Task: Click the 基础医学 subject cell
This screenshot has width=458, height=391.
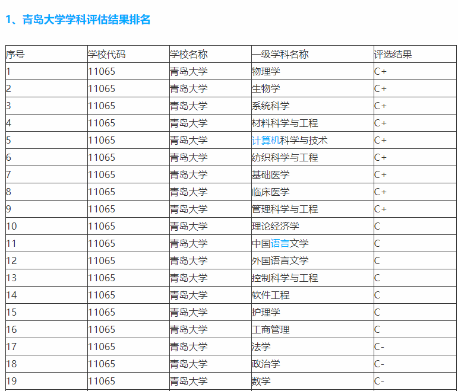Action: [x=312, y=175]
